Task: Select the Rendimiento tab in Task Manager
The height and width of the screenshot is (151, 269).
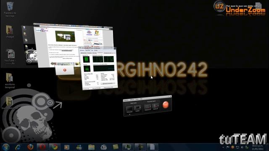Action: 100,53
